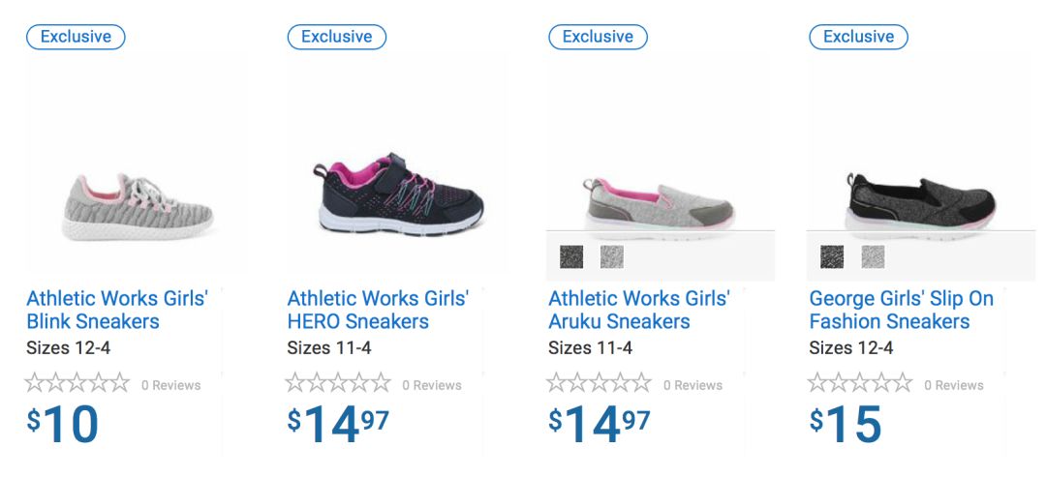Choose the black swatch under George Slip On
1046x478 pixels.
pos(832,256)
